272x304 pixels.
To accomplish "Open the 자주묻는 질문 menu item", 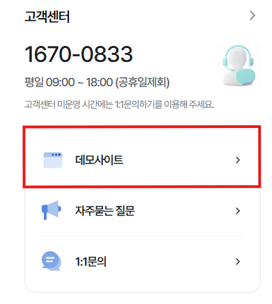I will [142, 211].
